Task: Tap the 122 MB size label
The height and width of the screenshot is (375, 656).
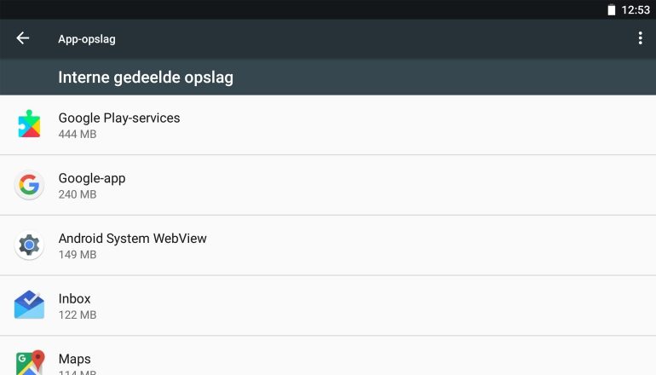Action: point(78,315)
